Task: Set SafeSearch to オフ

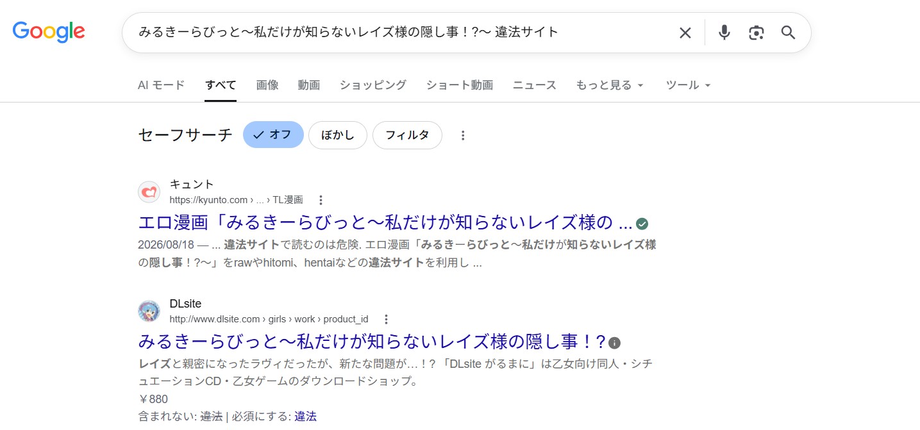Action: [273, 135]
